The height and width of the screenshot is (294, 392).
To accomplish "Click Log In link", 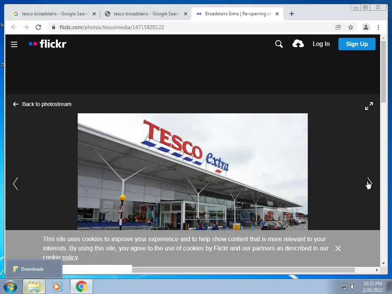I will pyautogui.click(x=321, y=44).
